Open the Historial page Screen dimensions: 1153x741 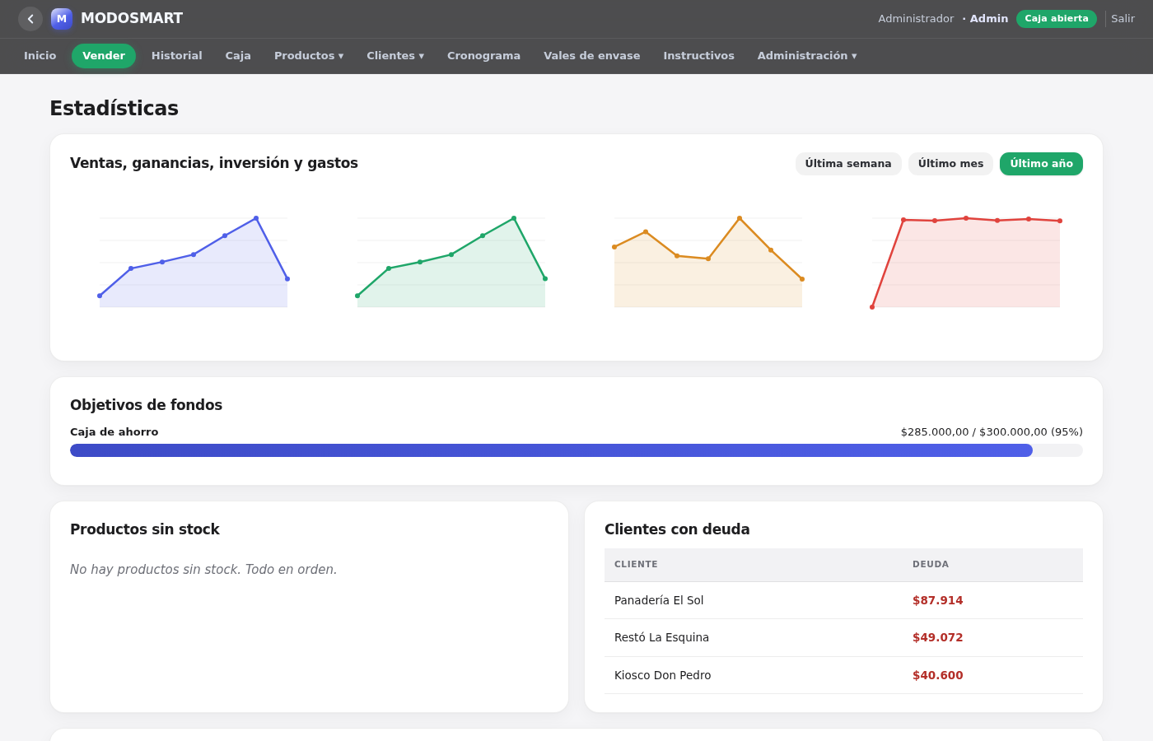coord(177,56)
